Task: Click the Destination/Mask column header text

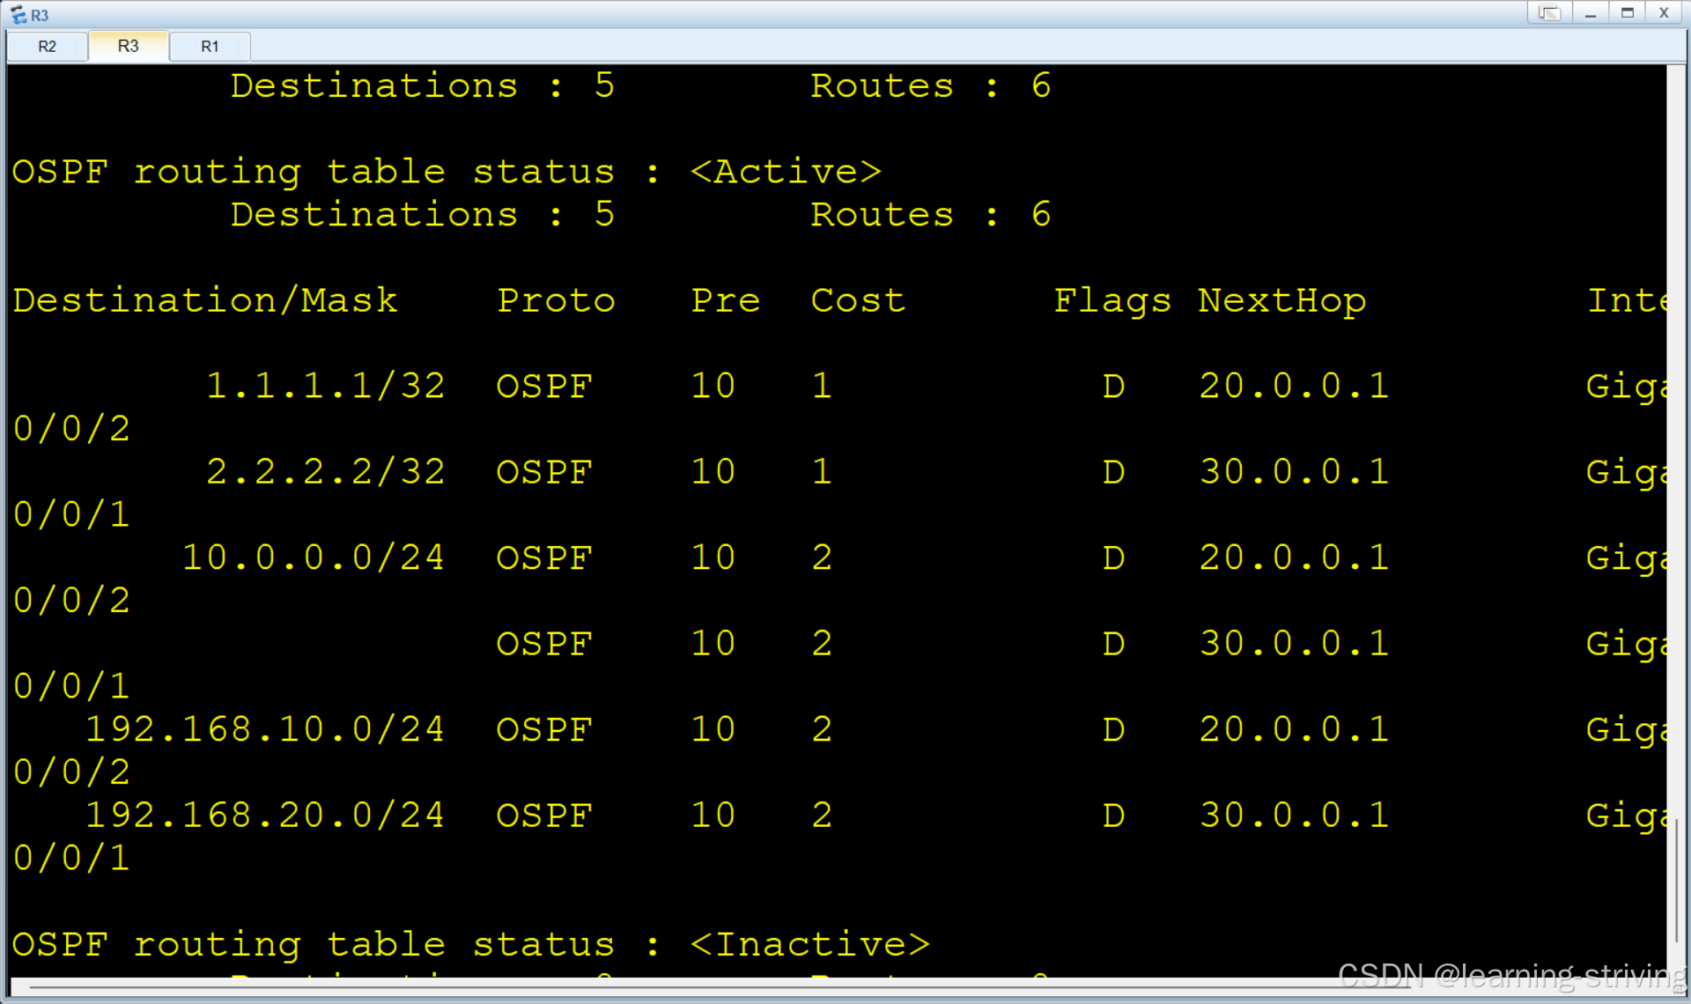Action: click(204, 300)
